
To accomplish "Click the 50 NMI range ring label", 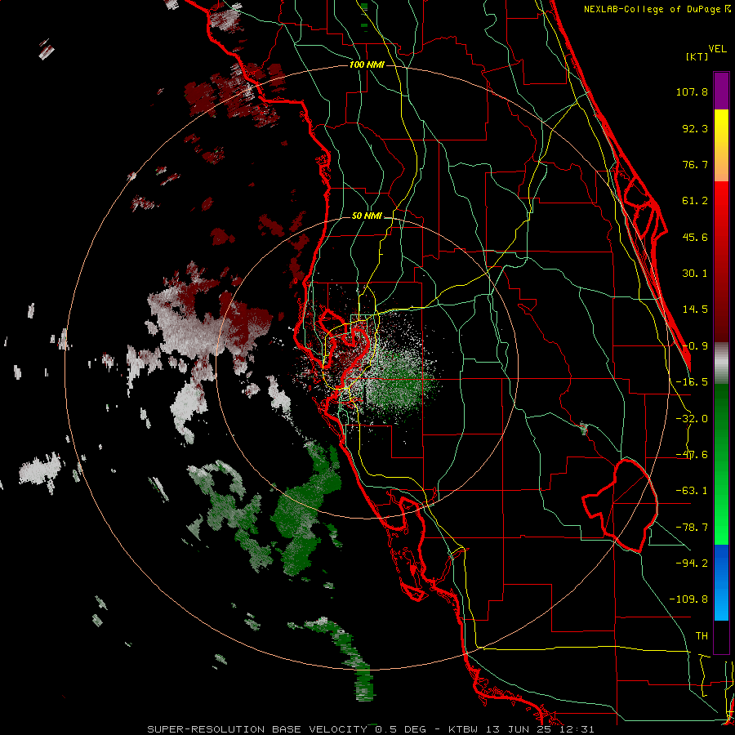I will pyautogui.click(x=367, y=216).
